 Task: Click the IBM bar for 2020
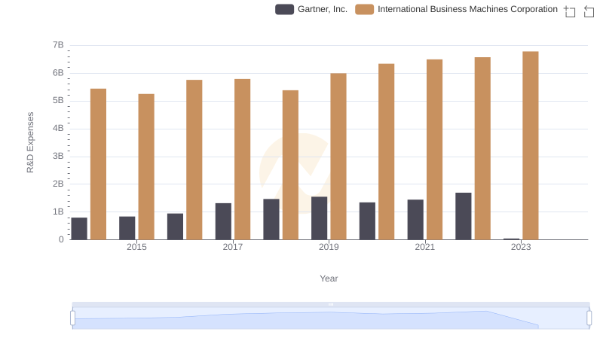click(x=387, y=151)
